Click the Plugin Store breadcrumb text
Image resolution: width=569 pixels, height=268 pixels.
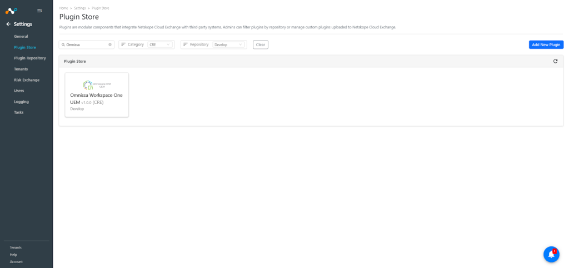pos(101,8)
